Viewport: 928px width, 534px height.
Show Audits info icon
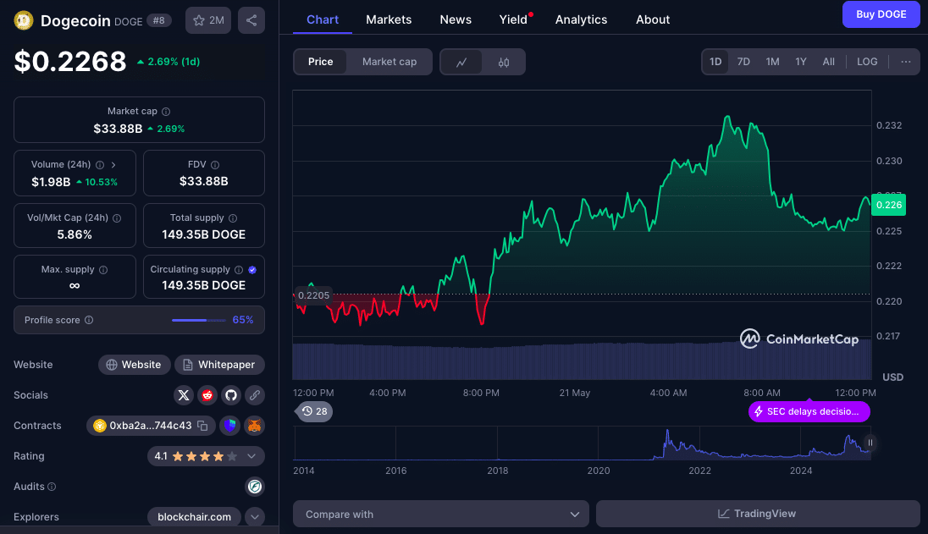[52, 487]
